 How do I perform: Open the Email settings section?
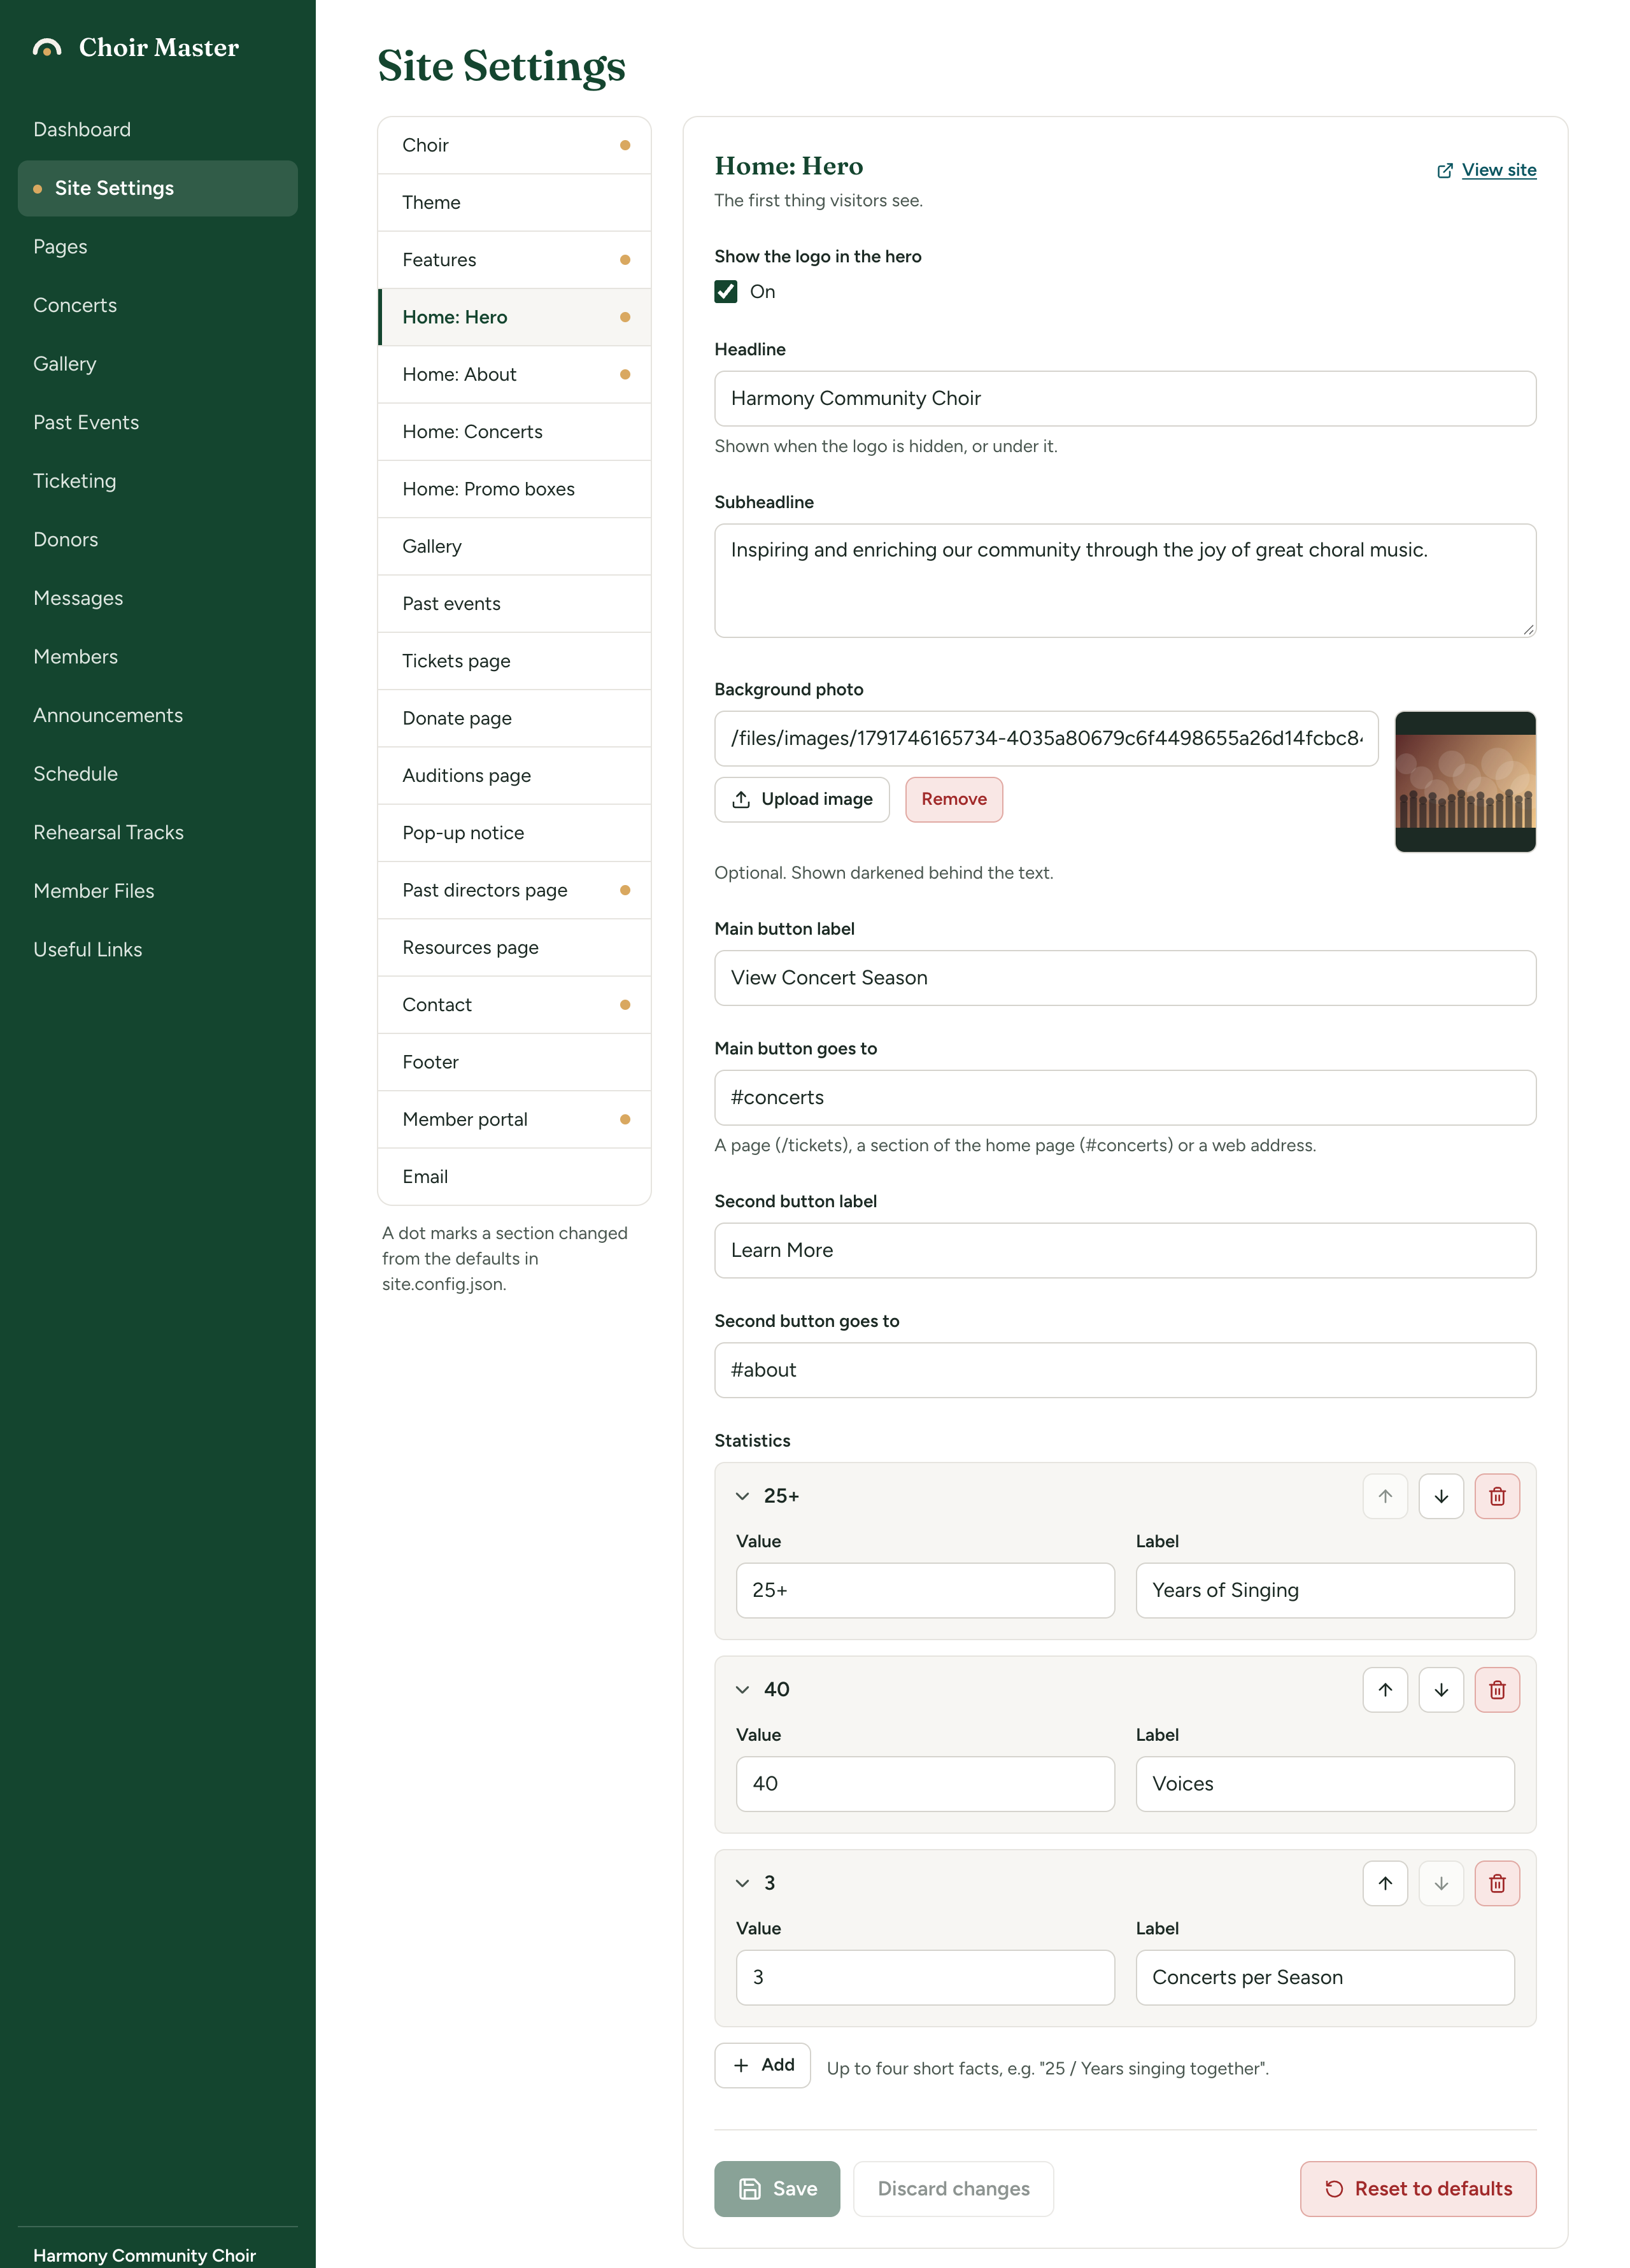[514, 1176]
